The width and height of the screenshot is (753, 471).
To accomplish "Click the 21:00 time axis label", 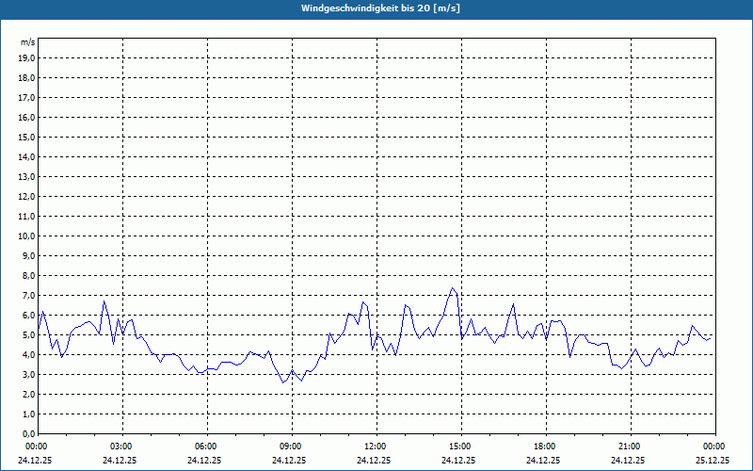I will [x=630, y=446].
